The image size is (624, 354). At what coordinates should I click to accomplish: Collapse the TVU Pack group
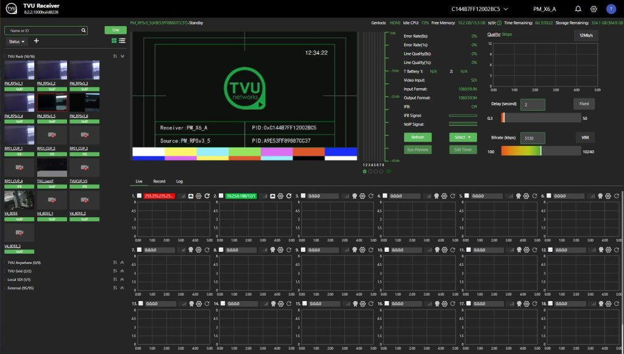(122, 57)
